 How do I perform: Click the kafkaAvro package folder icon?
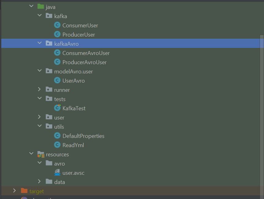click(x=49, y=43)
